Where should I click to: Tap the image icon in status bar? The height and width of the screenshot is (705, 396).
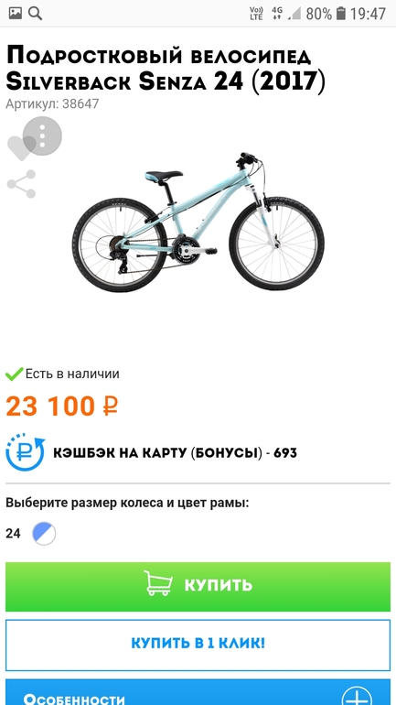pyautogui.click(x=16, y=14)
